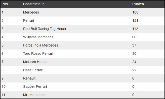
Task: Select the 121 points value
Action: click(x=135, y=20)
